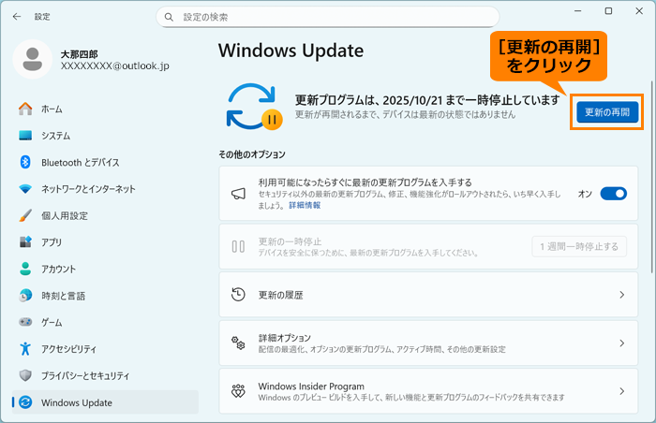The height and width of the screenshot is (423, 656).
Task: Click the account name 大那四郎
Action: 79,54
